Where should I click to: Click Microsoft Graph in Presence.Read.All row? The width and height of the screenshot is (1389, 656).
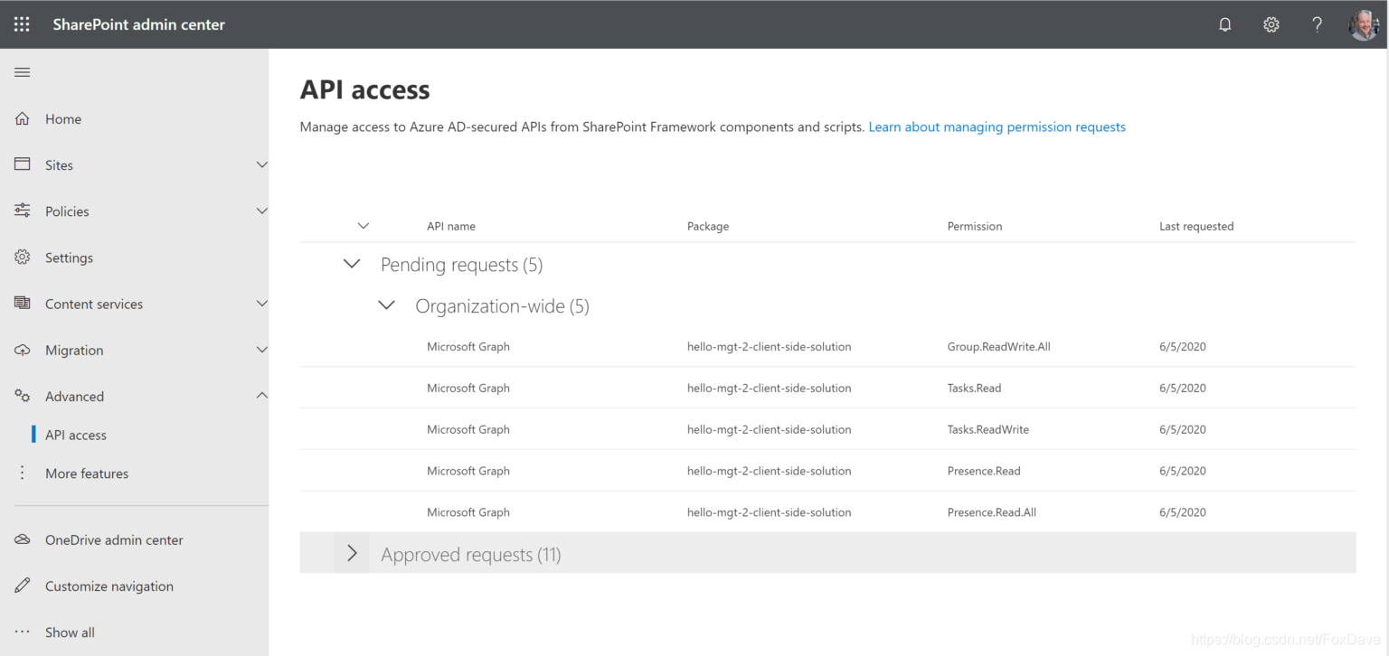(x=468, y=512)
